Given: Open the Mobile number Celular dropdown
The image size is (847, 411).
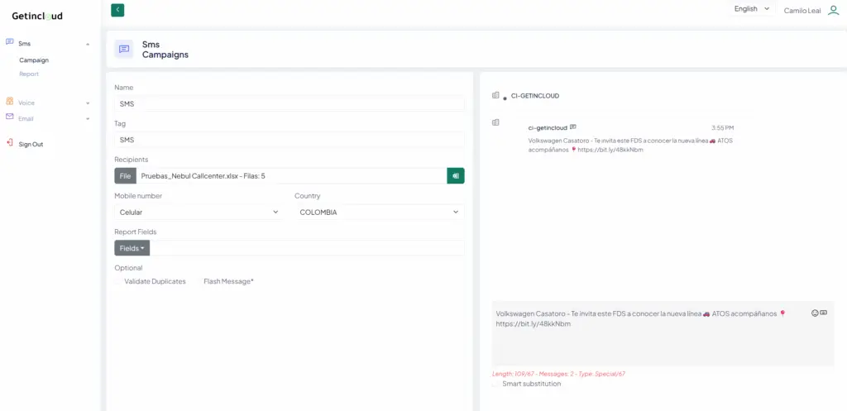Looking at the screenshot, I should [x=199, y=213].
